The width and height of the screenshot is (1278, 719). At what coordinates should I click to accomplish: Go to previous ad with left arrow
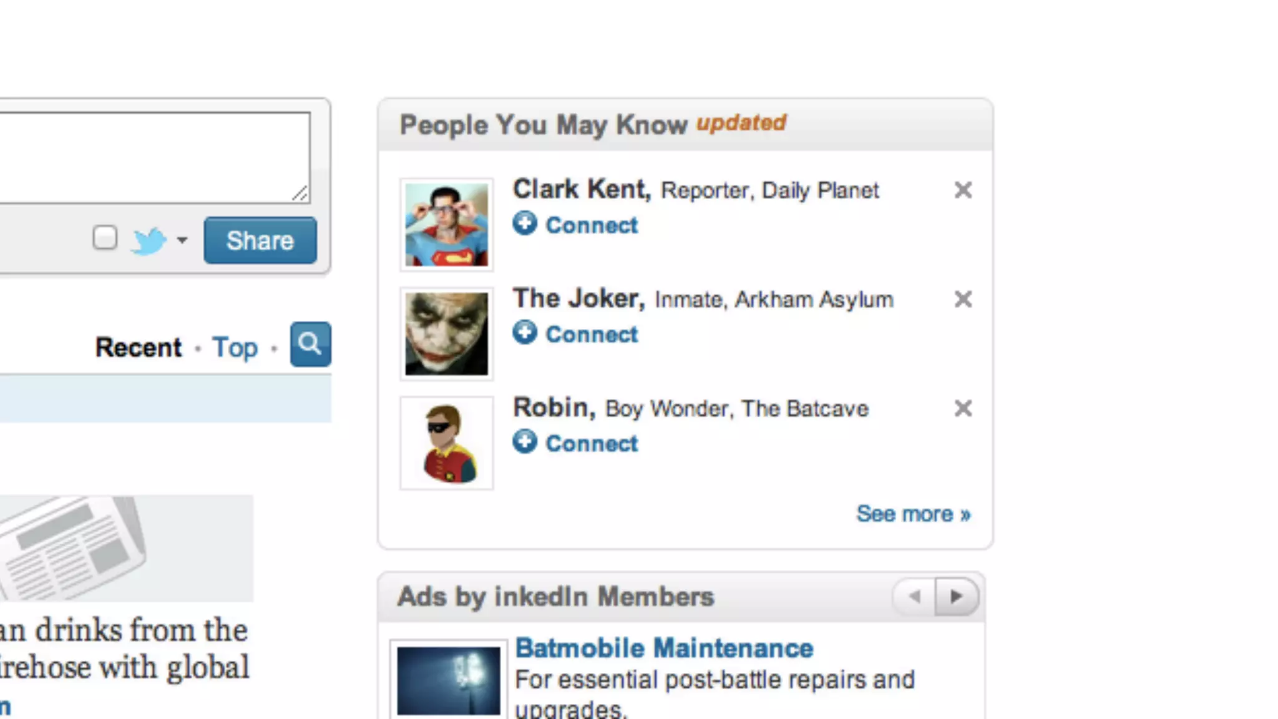click(915, 597)
